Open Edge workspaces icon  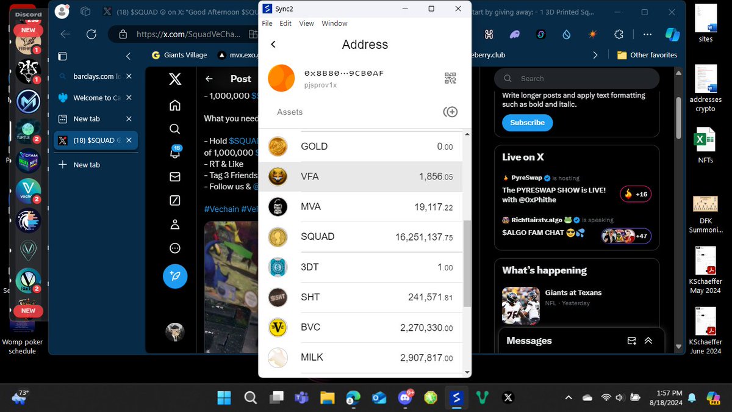coord(85,12)
